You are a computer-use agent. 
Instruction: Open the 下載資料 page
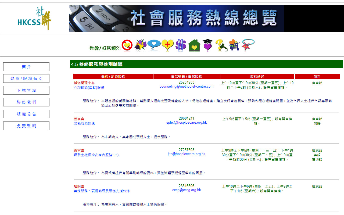[x=26, y=90]
